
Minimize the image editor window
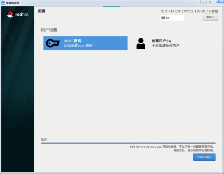[x=203, y=2]
